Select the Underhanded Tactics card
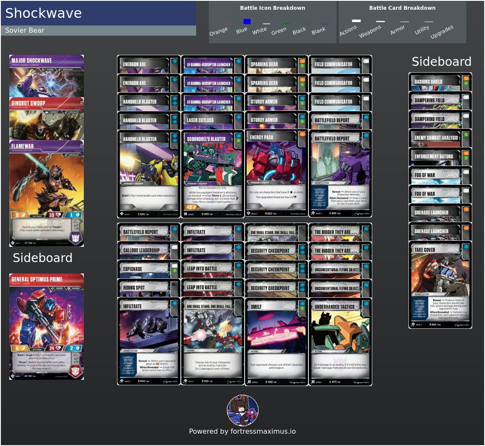The height and width of the screenshot is (446, 485). (340, 342)
